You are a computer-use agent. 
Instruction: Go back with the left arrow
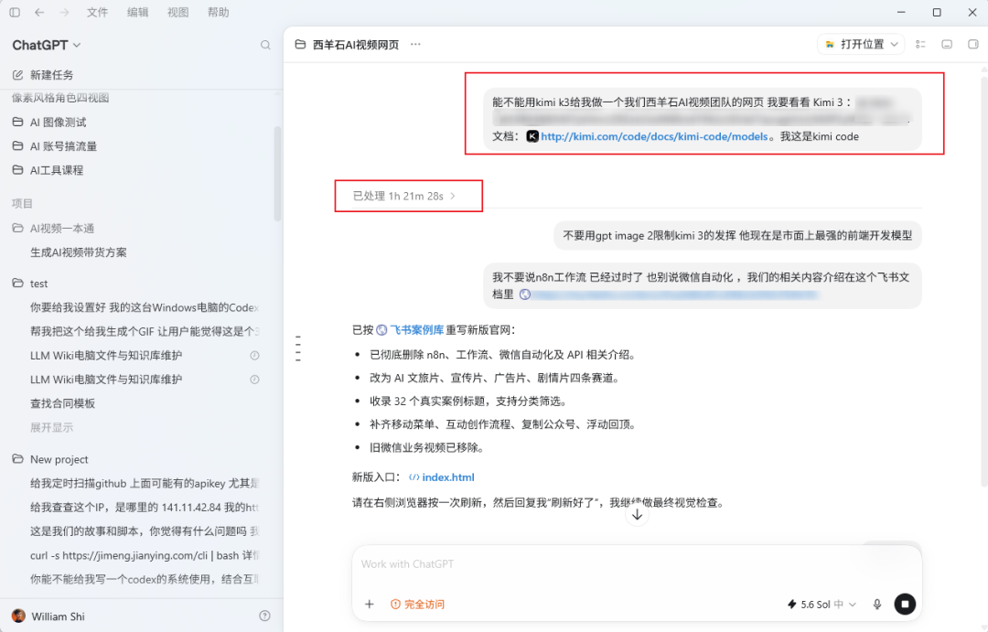click(39, 13)
